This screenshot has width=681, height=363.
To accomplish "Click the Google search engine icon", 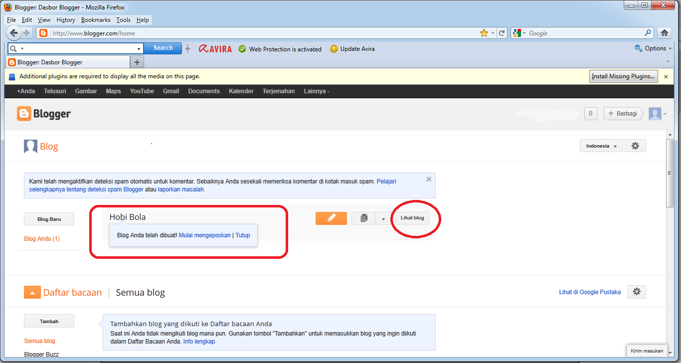I will (x=516, y=33).
